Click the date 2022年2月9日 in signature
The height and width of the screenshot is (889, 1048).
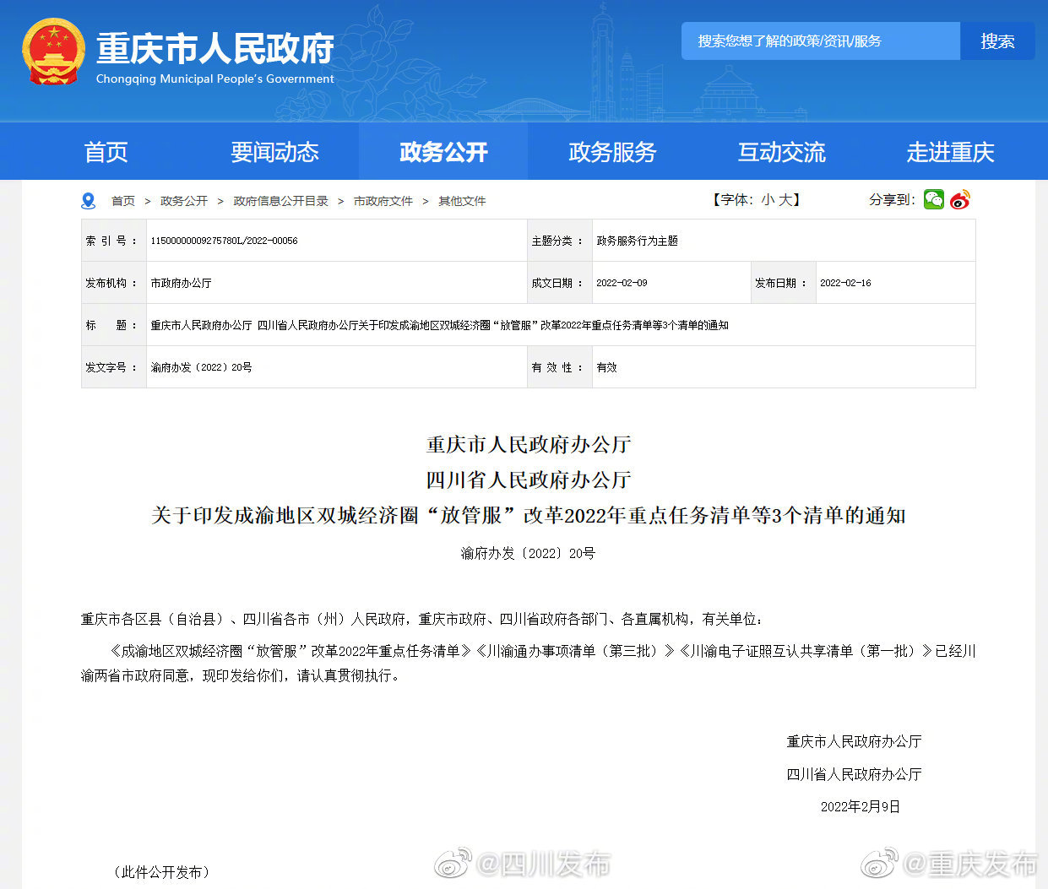tap(861, 806)
